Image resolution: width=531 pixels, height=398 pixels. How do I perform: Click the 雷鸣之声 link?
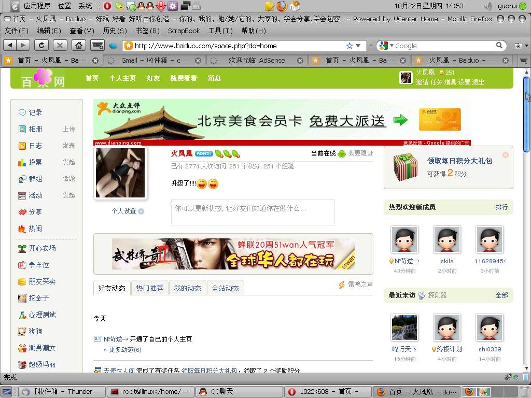coord(360,285)
